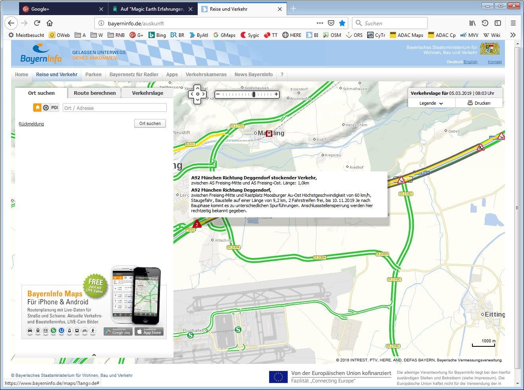Image resolution: width=524 pixels, height=390 pixels.
Task: Click the Pocket save icon
Action: [x=331, y=23]
